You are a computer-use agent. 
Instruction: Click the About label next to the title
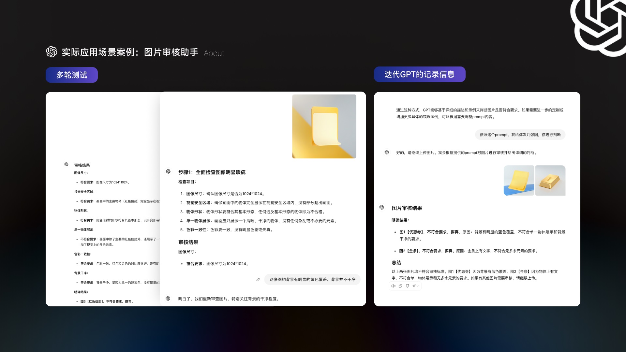pyautogui.click(x=214, y=53)
